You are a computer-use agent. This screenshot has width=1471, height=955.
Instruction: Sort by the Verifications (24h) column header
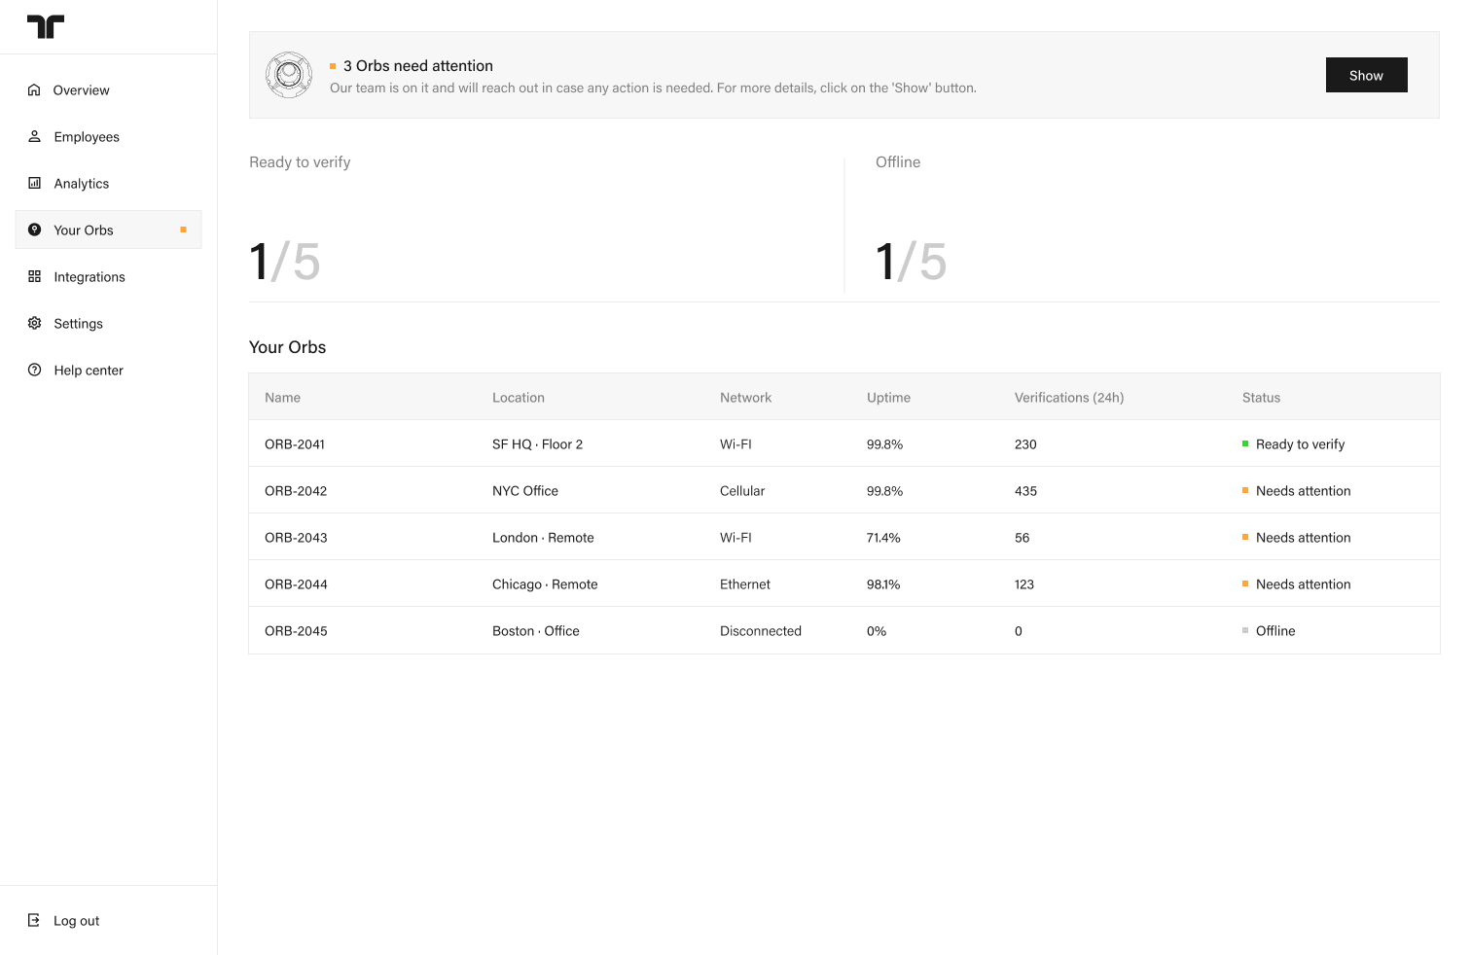1069,397
